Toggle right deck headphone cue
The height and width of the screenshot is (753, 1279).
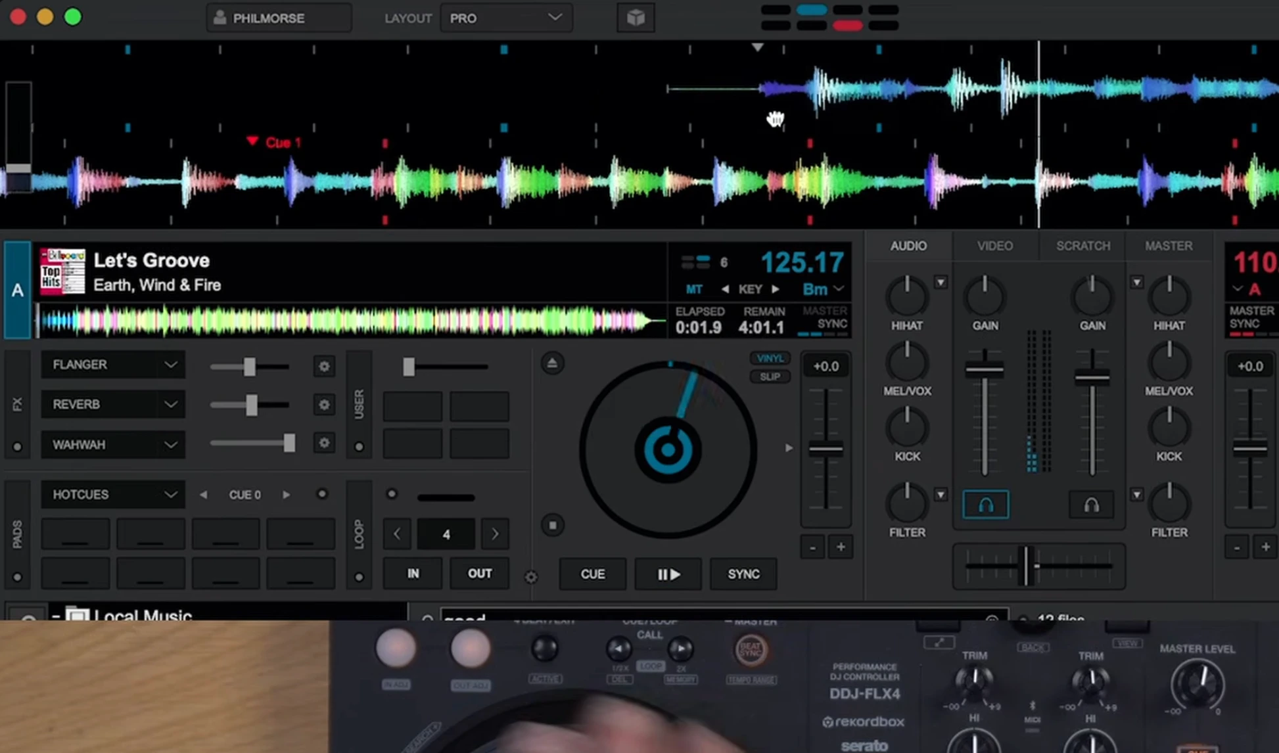pyautogui.click(x=1091, y=505)
